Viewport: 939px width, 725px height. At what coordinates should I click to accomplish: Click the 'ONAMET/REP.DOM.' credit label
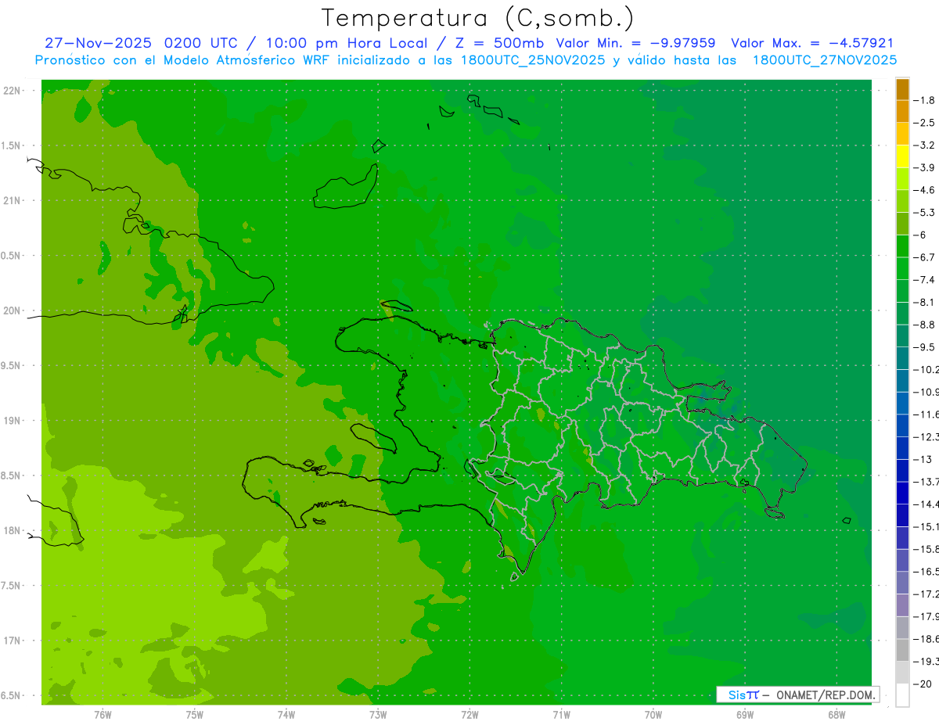pos(826,694)
